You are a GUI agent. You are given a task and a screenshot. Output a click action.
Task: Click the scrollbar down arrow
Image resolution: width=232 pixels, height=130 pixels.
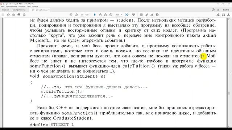pyautogui.click(x=229, y=126)
